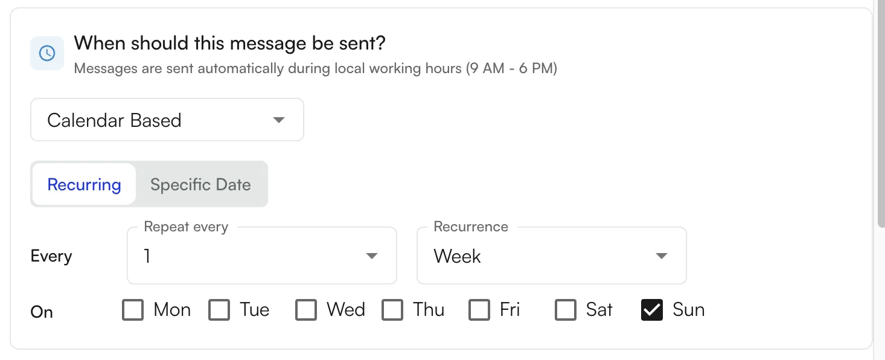Open the Calendar Based dropdown
Viewport: 885px width, 360px height.
tap(167, 120)
